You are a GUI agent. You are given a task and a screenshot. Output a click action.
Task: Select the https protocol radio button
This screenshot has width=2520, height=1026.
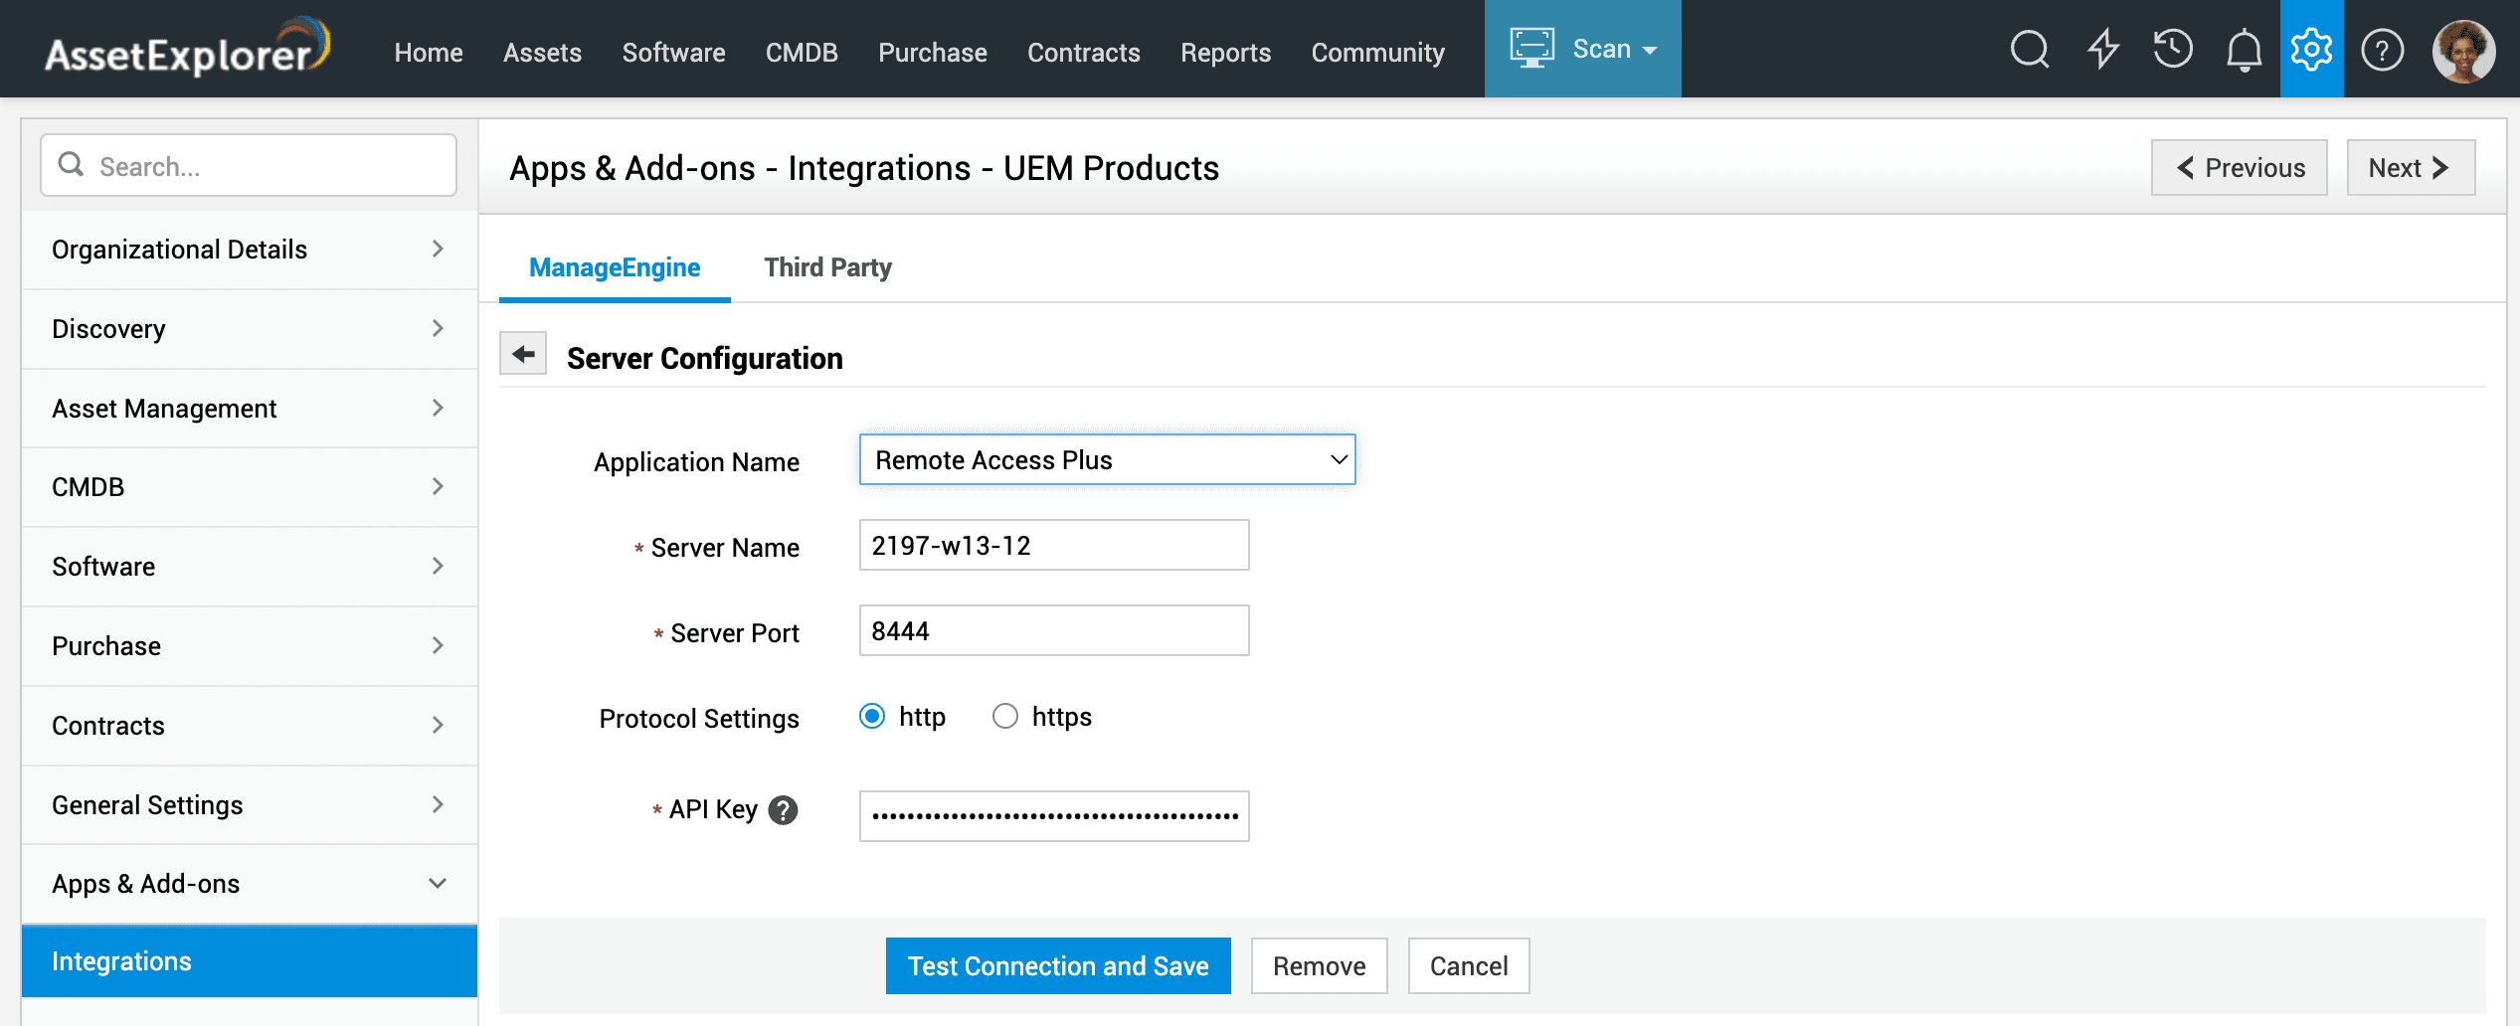[1005, 717]
